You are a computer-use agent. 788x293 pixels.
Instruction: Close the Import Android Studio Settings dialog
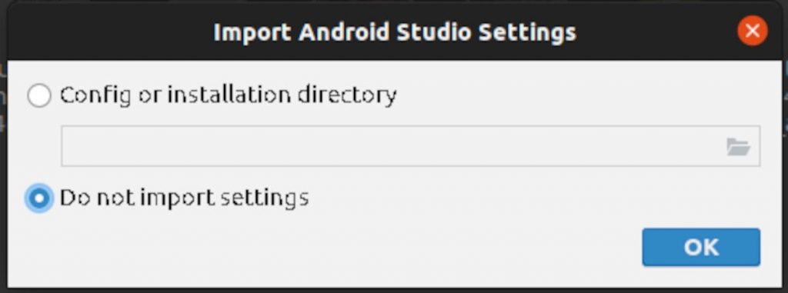point(753,32)
